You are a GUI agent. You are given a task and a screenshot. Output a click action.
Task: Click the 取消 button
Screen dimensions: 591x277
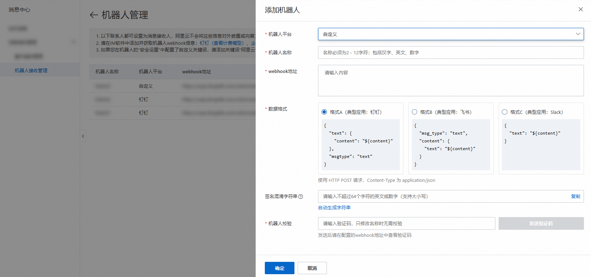tap(312, 268)
